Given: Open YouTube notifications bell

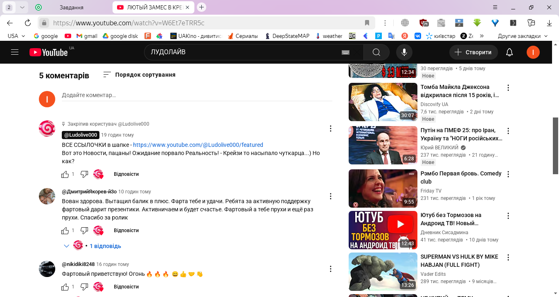Looking at the screenshot, I should [509, 52].
